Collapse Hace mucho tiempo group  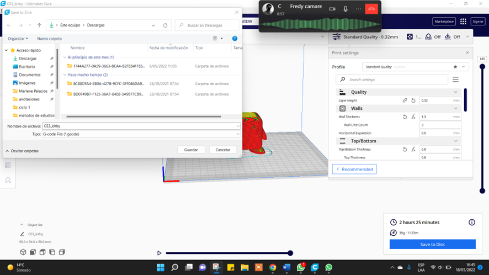65,75
